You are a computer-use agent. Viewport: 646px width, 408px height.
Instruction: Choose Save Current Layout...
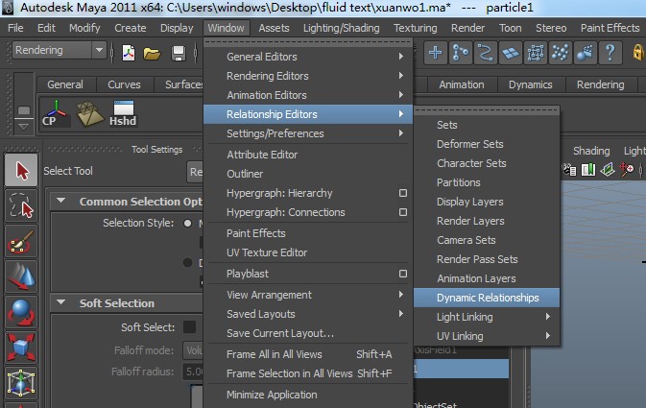point(308,333)
